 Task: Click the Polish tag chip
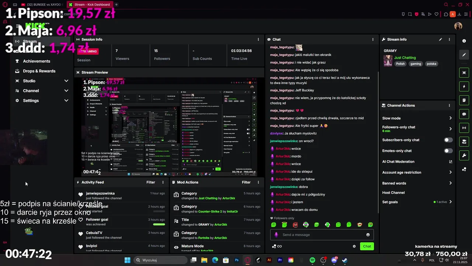click(x=400, y=64)
